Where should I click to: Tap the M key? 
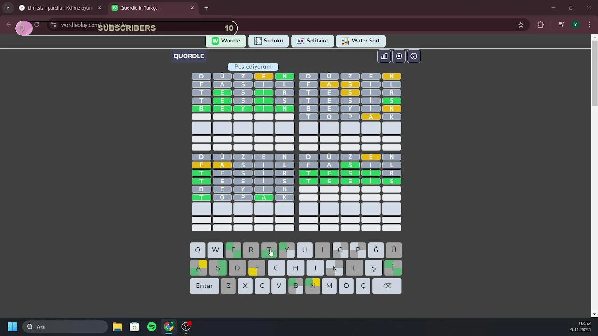(x=329, y=286)
